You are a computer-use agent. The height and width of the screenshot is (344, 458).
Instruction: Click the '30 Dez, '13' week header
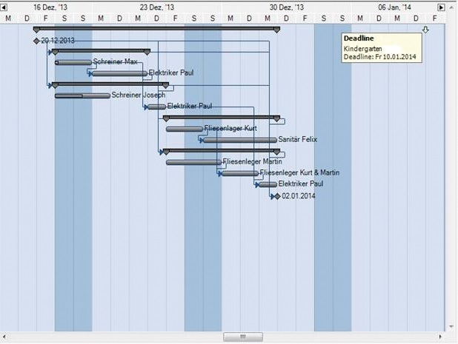point(286,7)
